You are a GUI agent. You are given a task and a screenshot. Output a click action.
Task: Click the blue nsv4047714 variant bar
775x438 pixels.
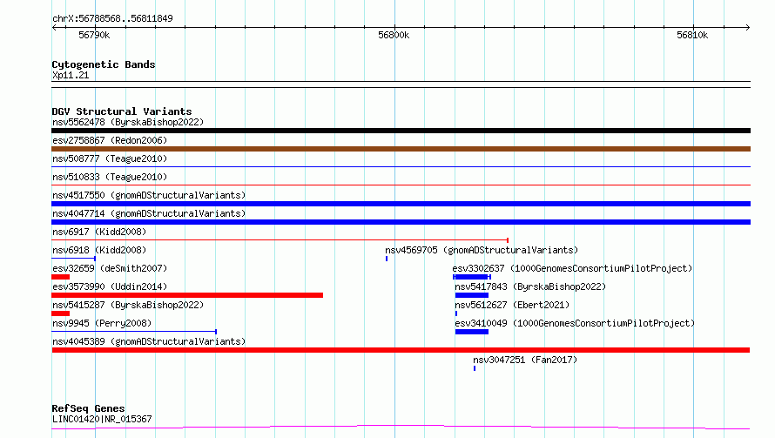pyautogui.click(x=401, y=222)
